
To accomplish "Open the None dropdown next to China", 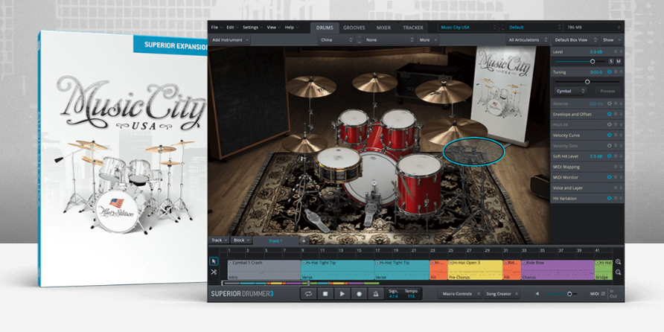I will click(389, 39).
